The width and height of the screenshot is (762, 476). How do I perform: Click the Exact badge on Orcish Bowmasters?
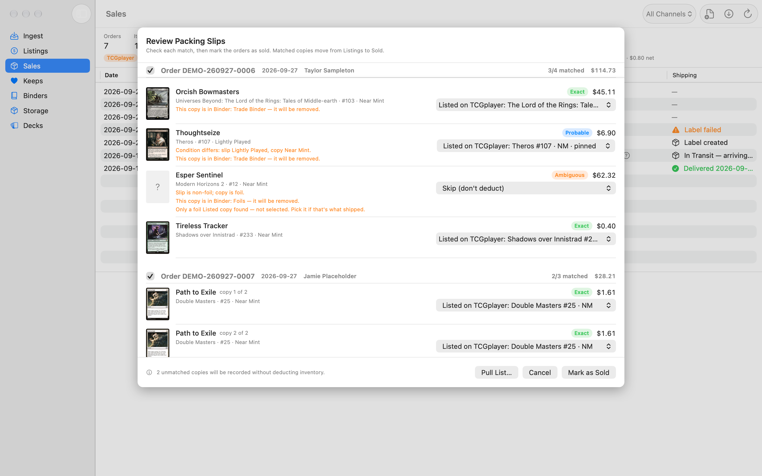[x=578, y=92]
